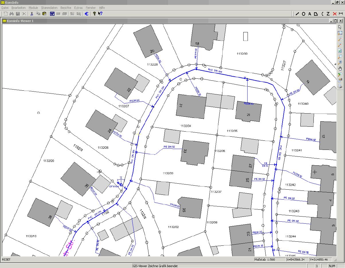The image size is (345, 268).
Task: Click the binoculars search icon
Action: [x=12, y=14]
